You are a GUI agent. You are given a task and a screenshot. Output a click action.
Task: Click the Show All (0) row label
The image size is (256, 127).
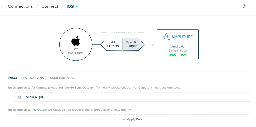(34, 97)
